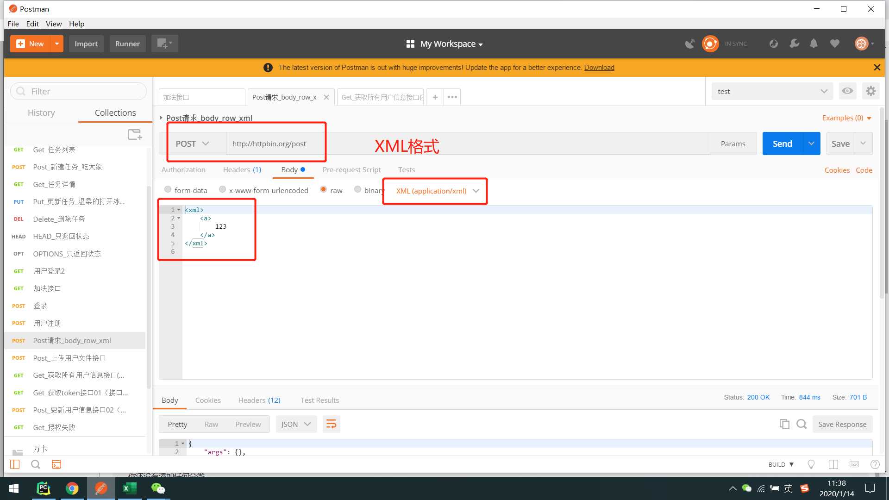The height and width of the screenshot is (500, 889).
Task: Open the Headers (1) request tab
Action: pos(242,170)
